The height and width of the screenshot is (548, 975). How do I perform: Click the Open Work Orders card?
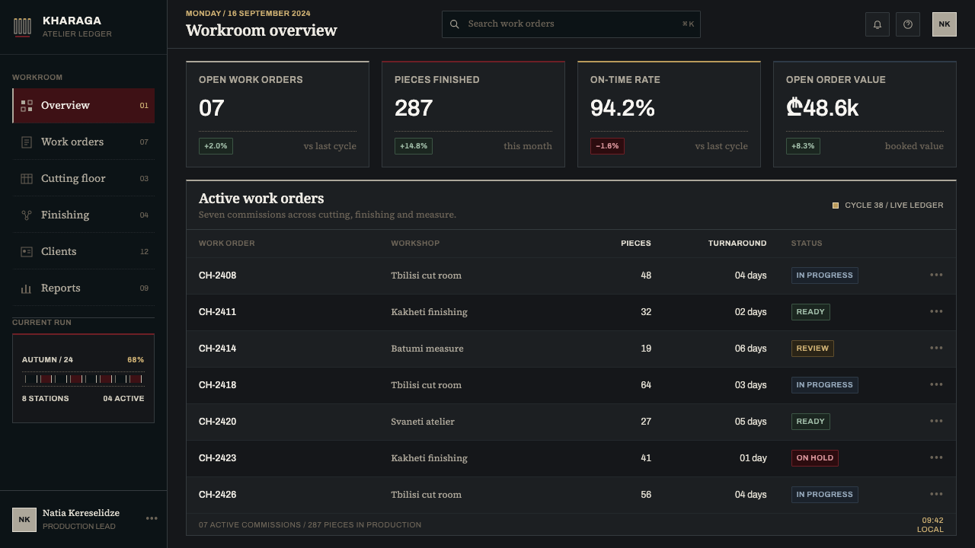[x=277, y=114]
